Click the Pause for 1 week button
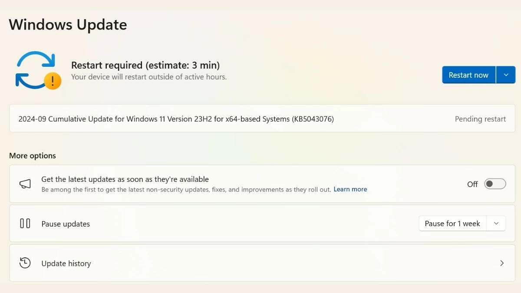This screenshot has width=521, height=293. tap(452, 224)
